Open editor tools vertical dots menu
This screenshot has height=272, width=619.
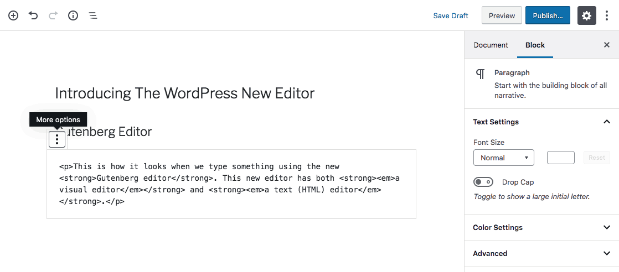click(x=607, y=15)
